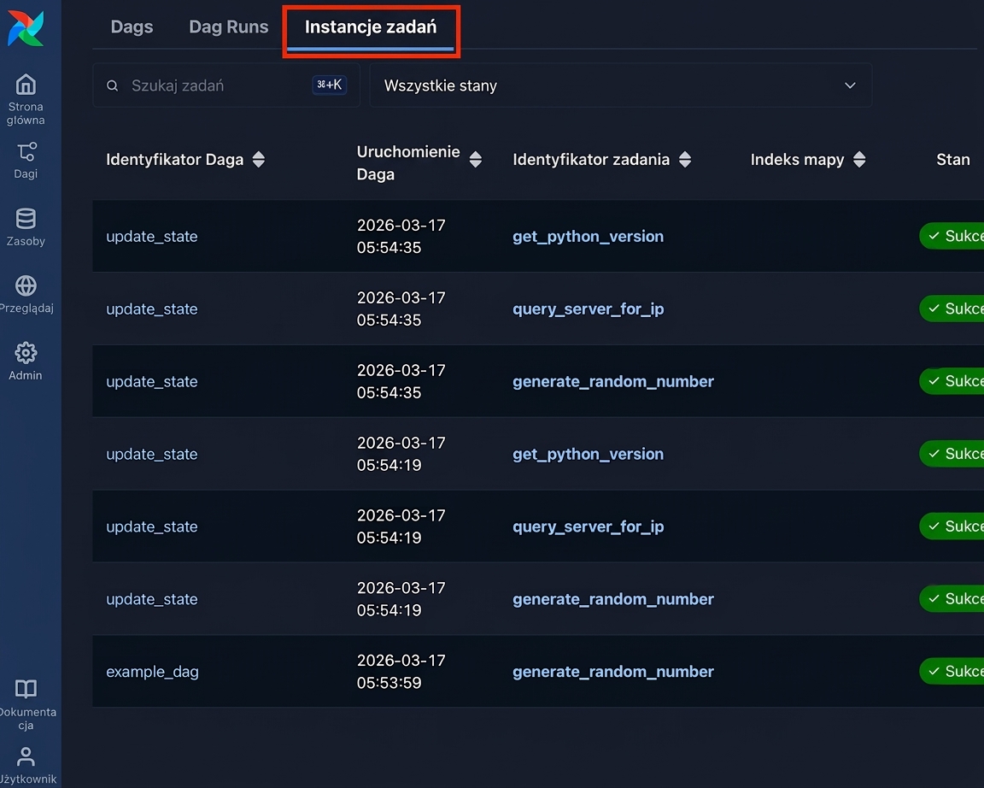The width and height of the screenshot is (984, 788).
Task: Switch to the Dags tab
Action: (132, 27)
